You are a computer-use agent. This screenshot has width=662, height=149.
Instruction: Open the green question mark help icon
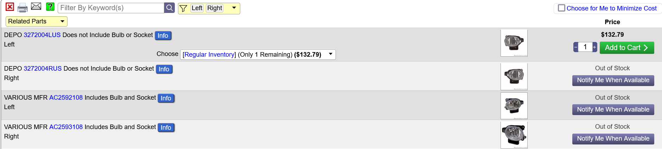pos(50,7)
